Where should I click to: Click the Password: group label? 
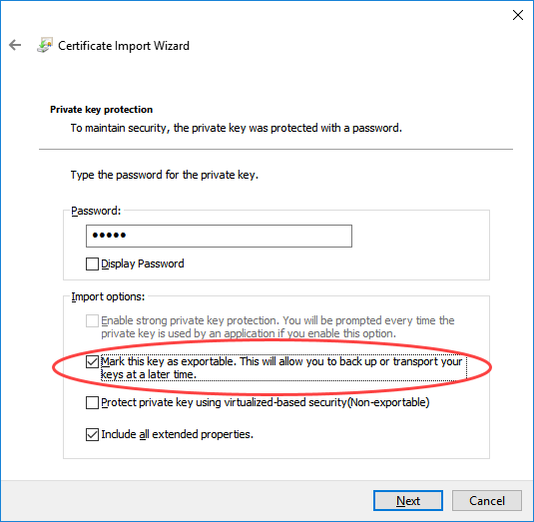96,211
